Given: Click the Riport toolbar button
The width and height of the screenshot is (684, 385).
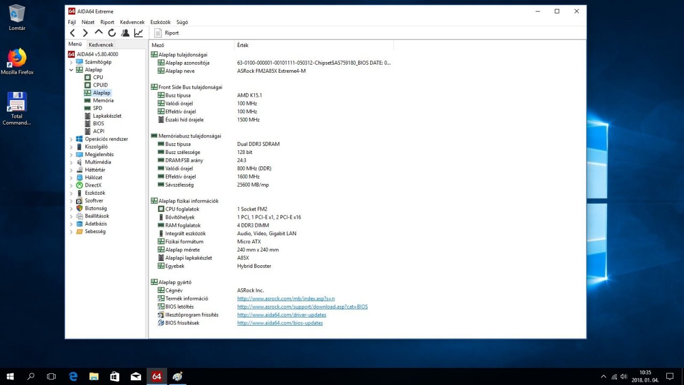Looking at the screenshot, I should click(x=167, y=33).
